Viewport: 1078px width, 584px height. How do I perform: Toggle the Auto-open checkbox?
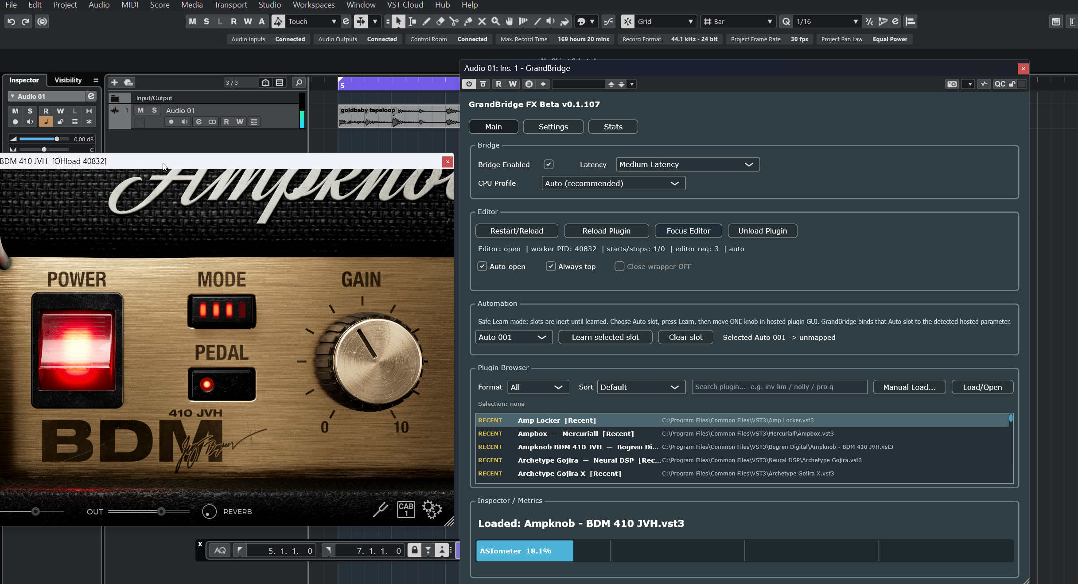[x=482, y=266]
